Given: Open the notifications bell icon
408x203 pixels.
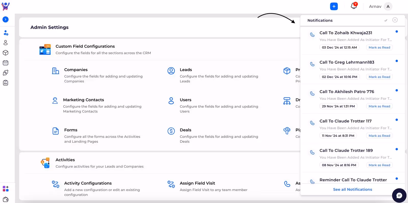Looking at the screenshot, I should pos(354,6).
